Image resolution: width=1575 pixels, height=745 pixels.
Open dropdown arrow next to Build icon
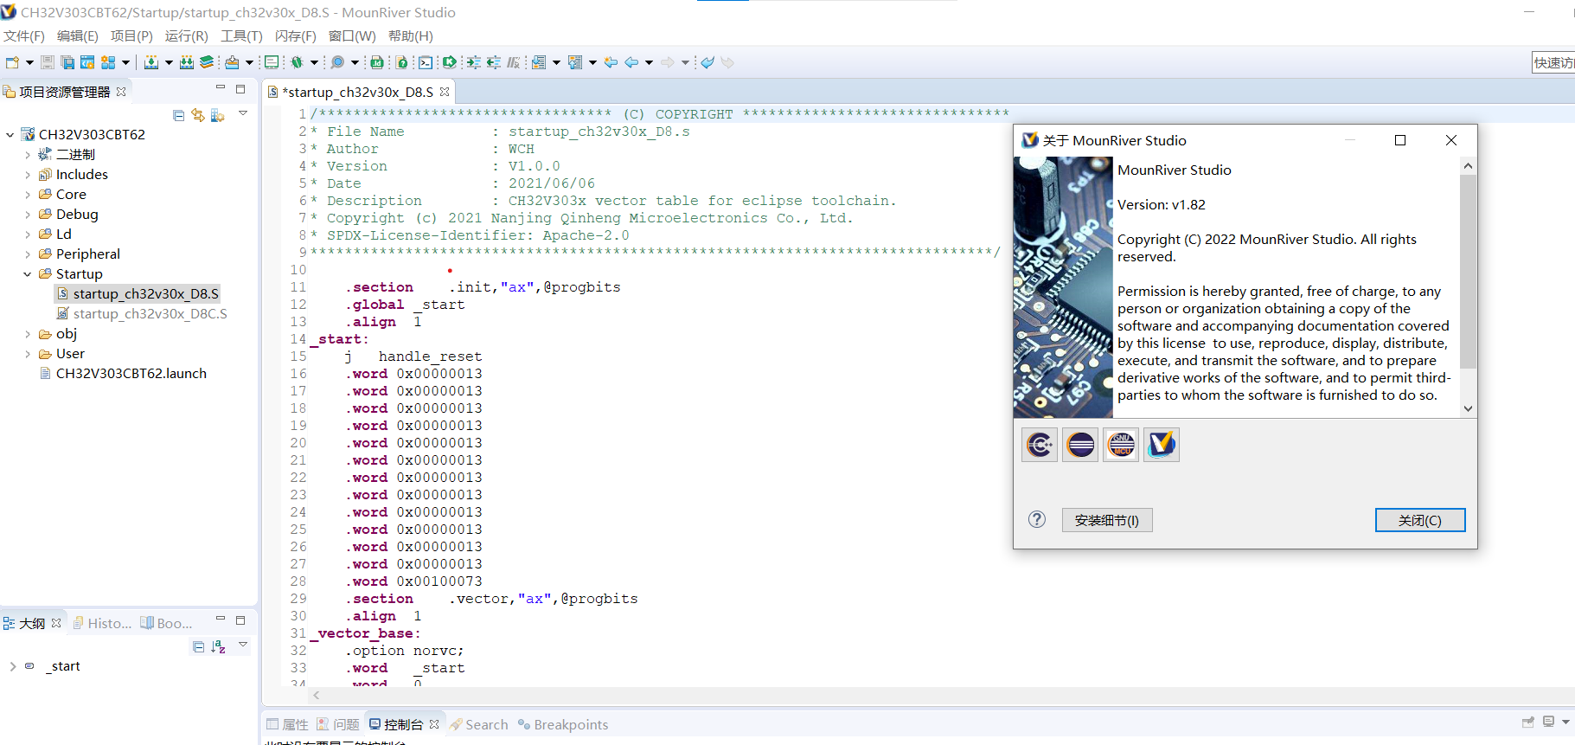pos(169,62)
